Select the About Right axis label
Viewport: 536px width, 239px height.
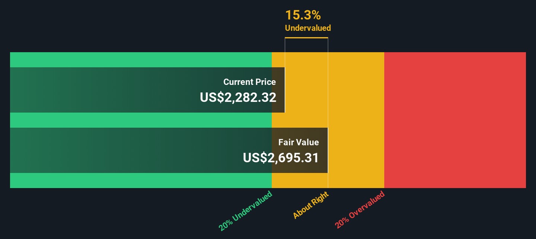[311, 205]
